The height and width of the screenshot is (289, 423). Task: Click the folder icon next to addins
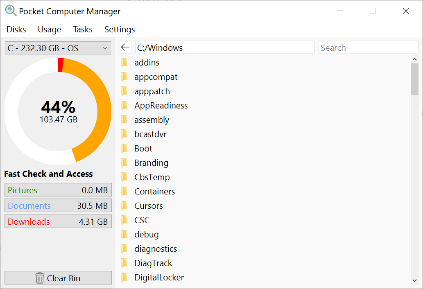[x=124, y=62]
